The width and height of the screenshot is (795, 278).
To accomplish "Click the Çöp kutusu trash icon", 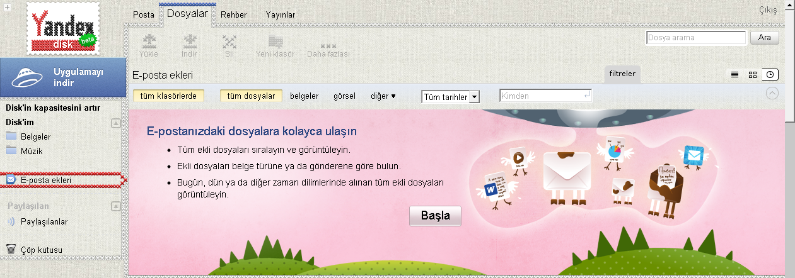I will click(11, 250).
